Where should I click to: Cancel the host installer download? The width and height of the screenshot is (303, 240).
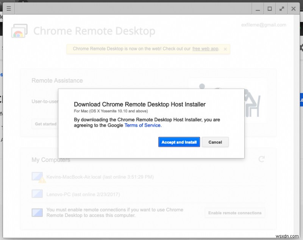215,142
